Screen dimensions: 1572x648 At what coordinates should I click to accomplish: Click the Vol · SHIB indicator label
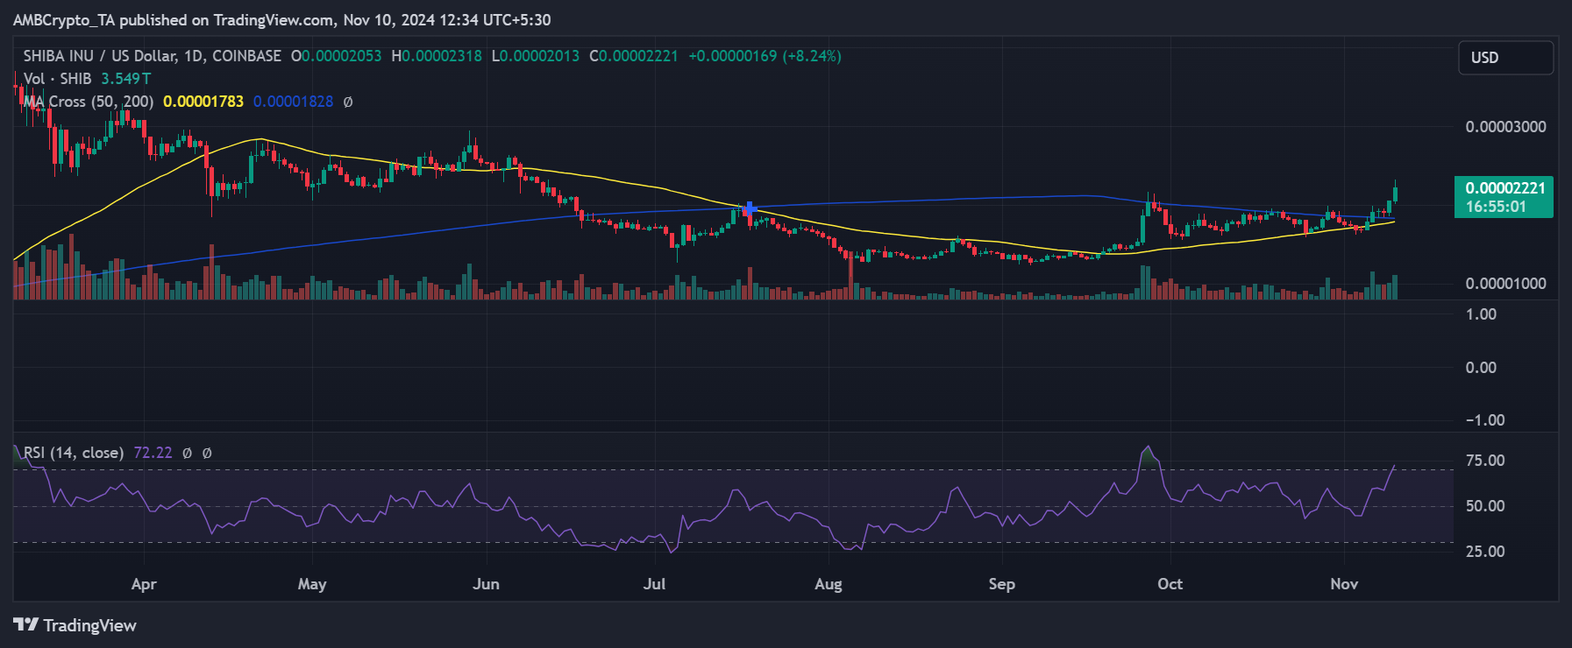pos(58,79)
